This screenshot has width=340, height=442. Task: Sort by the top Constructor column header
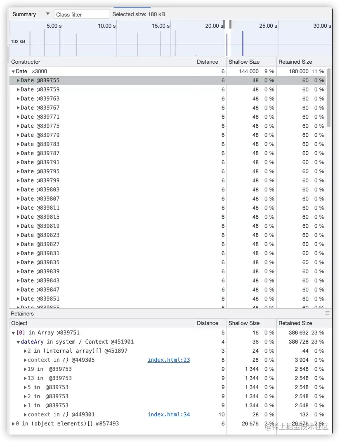(x=102, y=62)
